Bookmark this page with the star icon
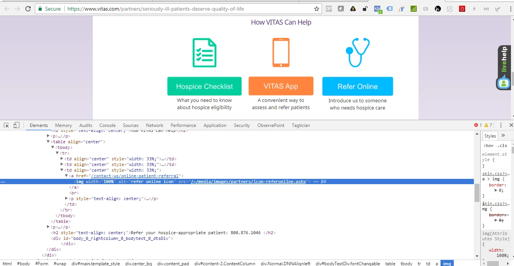Viewport: 514px width, 266px height. pyautogui.click(x=317, y=9)
